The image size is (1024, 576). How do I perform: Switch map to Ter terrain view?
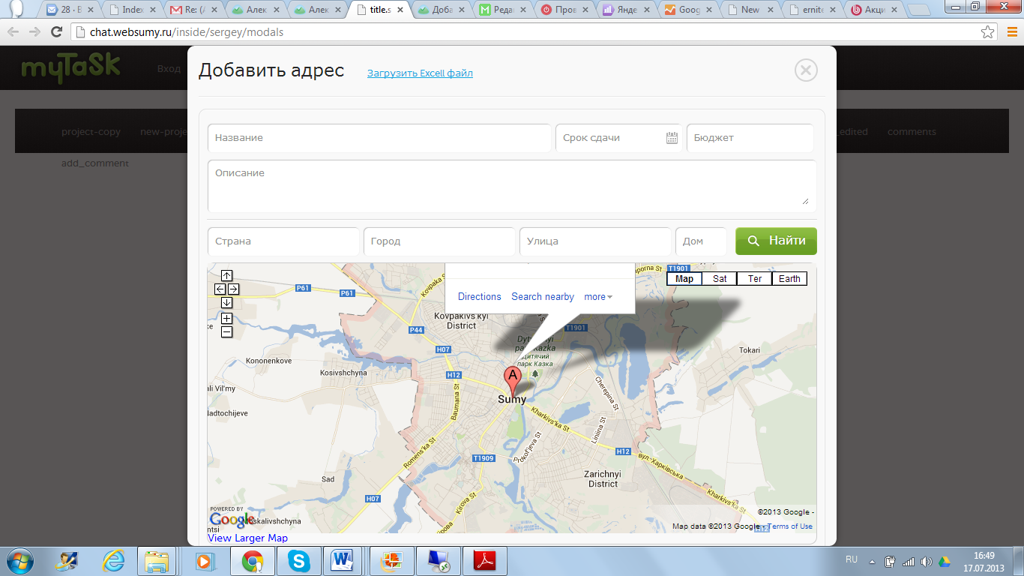(754, 279)
